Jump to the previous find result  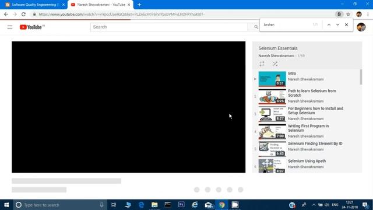(x=329, y=24)
